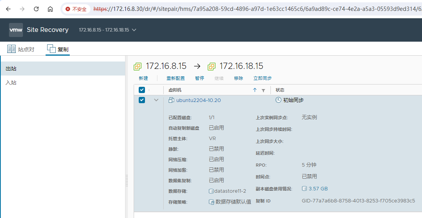Click the 不安全 security warning badge
The height and width of the screenshot is (218, 422).
pos(76,9)
